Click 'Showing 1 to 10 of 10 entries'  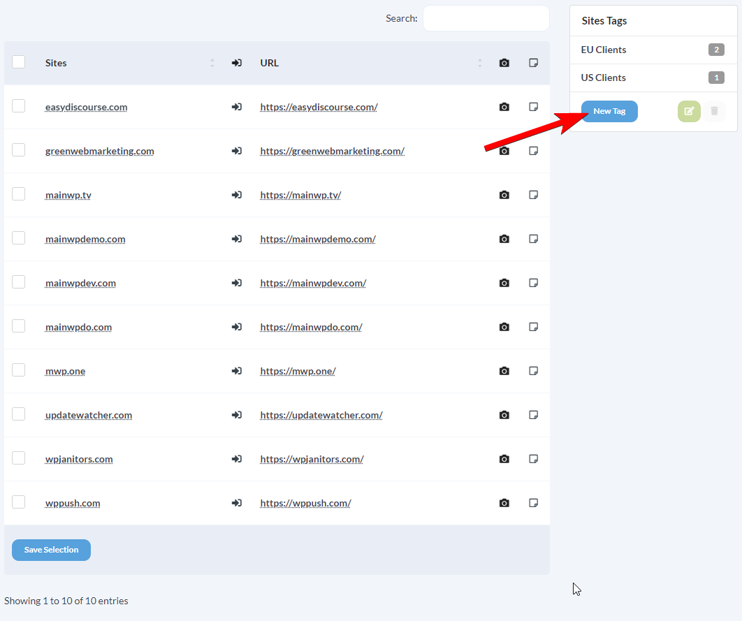coord(66,601)
